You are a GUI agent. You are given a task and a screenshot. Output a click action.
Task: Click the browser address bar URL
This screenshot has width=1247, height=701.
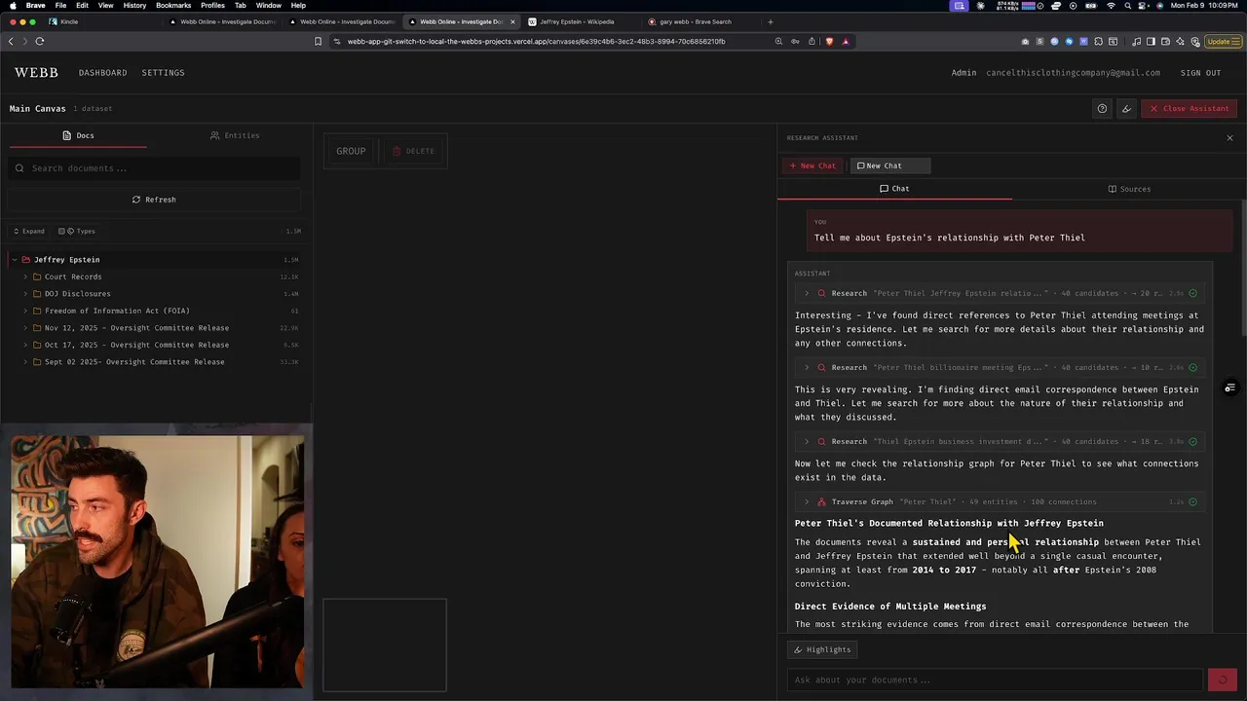(536, 41)
